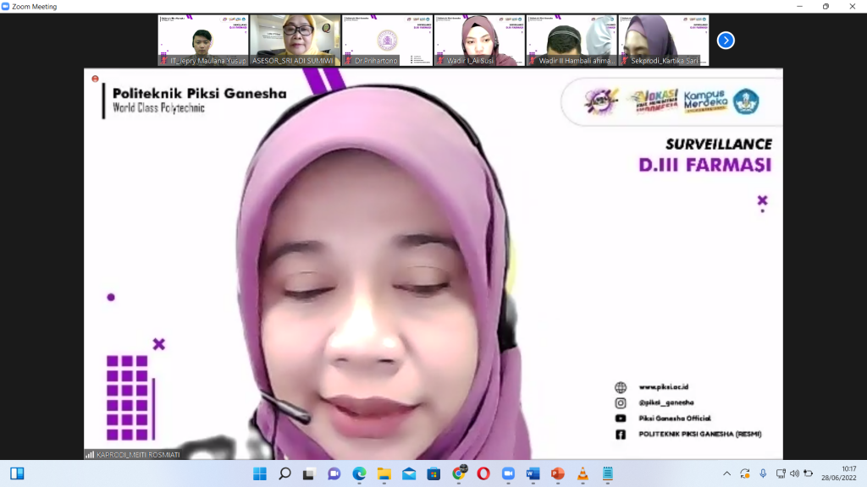
Task: Minimize the Zoom Meeting window
Action: pos(799,7)
